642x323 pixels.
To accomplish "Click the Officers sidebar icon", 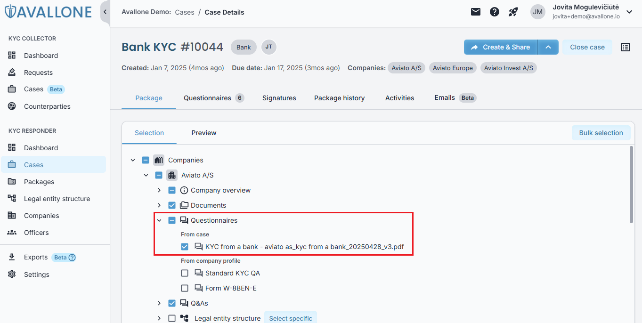I will tap(12, 232).
